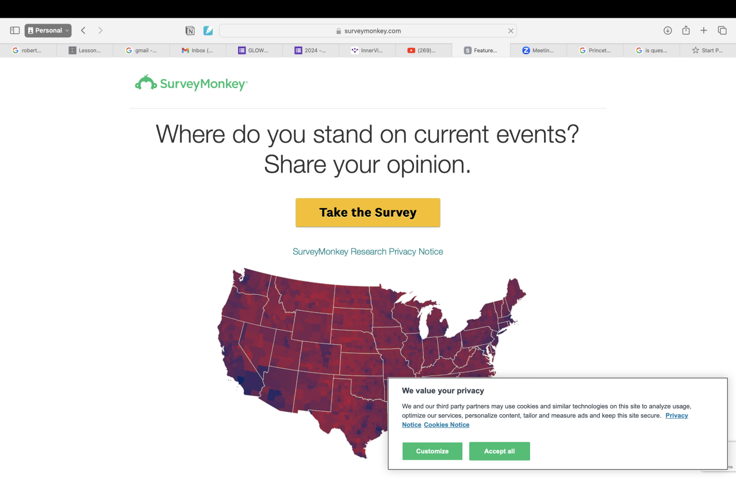Open the Zoom Meeting tab
Viewport: 736px width, 478px height.
pos(538,51)
